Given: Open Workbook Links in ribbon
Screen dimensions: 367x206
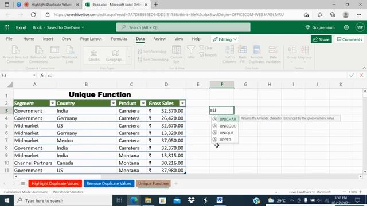Looking at the screenshot, I should click(x=69, y=54).
